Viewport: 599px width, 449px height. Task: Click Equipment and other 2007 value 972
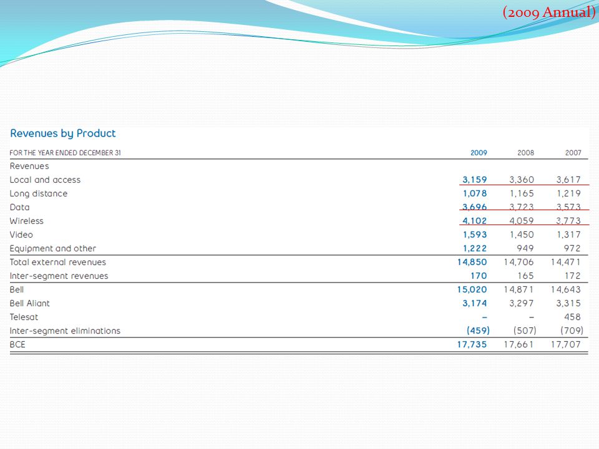tap(572, 249)
